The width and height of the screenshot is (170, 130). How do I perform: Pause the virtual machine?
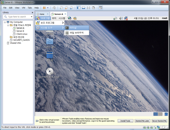44,8
